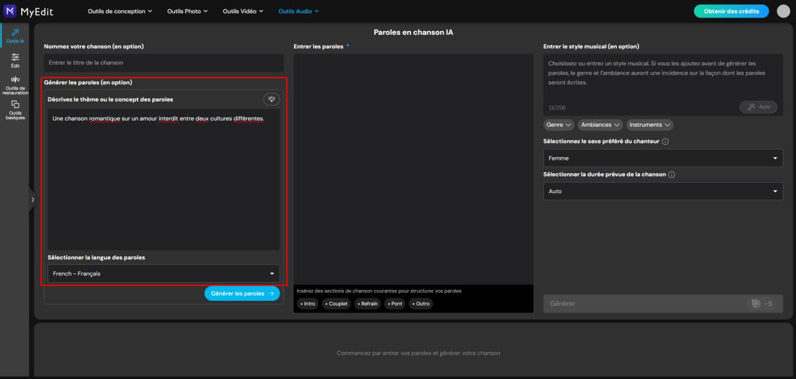Expand the Genre dropdown
Viewport: 796px width, 379px height.
pyautogui.click(x=558, y=125)
